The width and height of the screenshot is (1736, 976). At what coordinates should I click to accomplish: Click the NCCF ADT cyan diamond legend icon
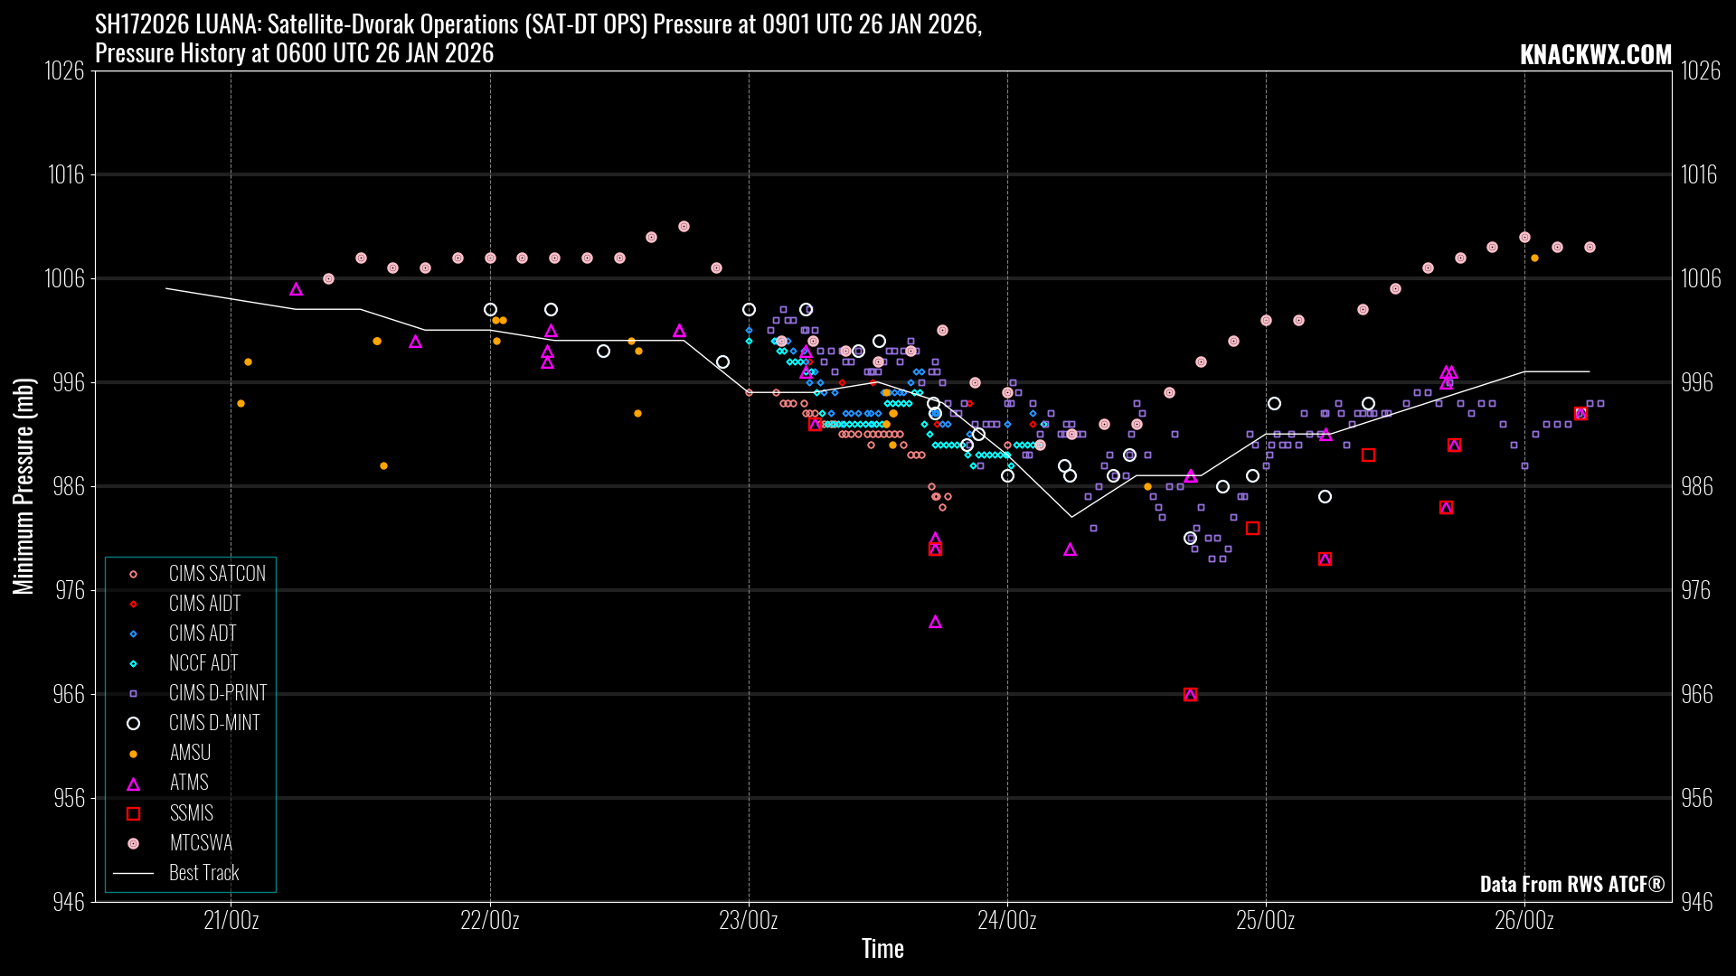click(133, 663)
